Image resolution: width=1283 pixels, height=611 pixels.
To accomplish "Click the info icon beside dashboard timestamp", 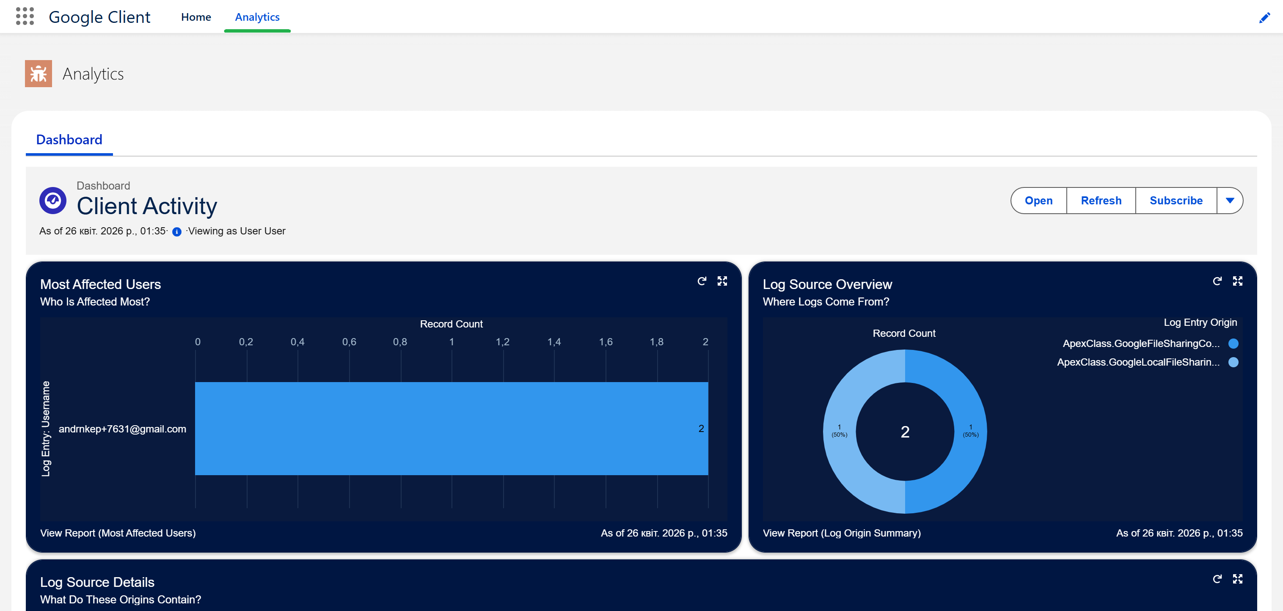I will pyautogui.click(x=177, y=231).
